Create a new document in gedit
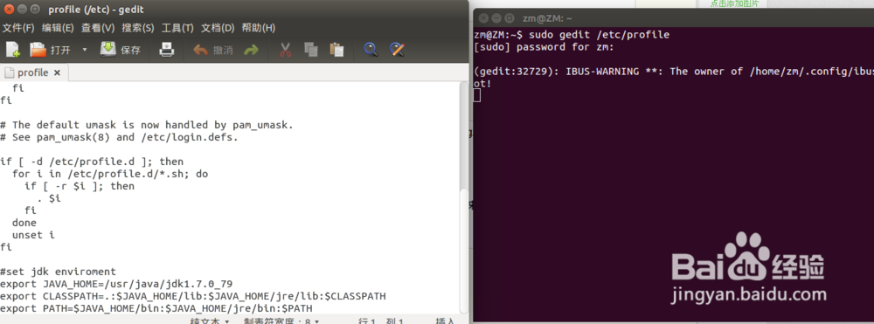 [x=13, y=50]
